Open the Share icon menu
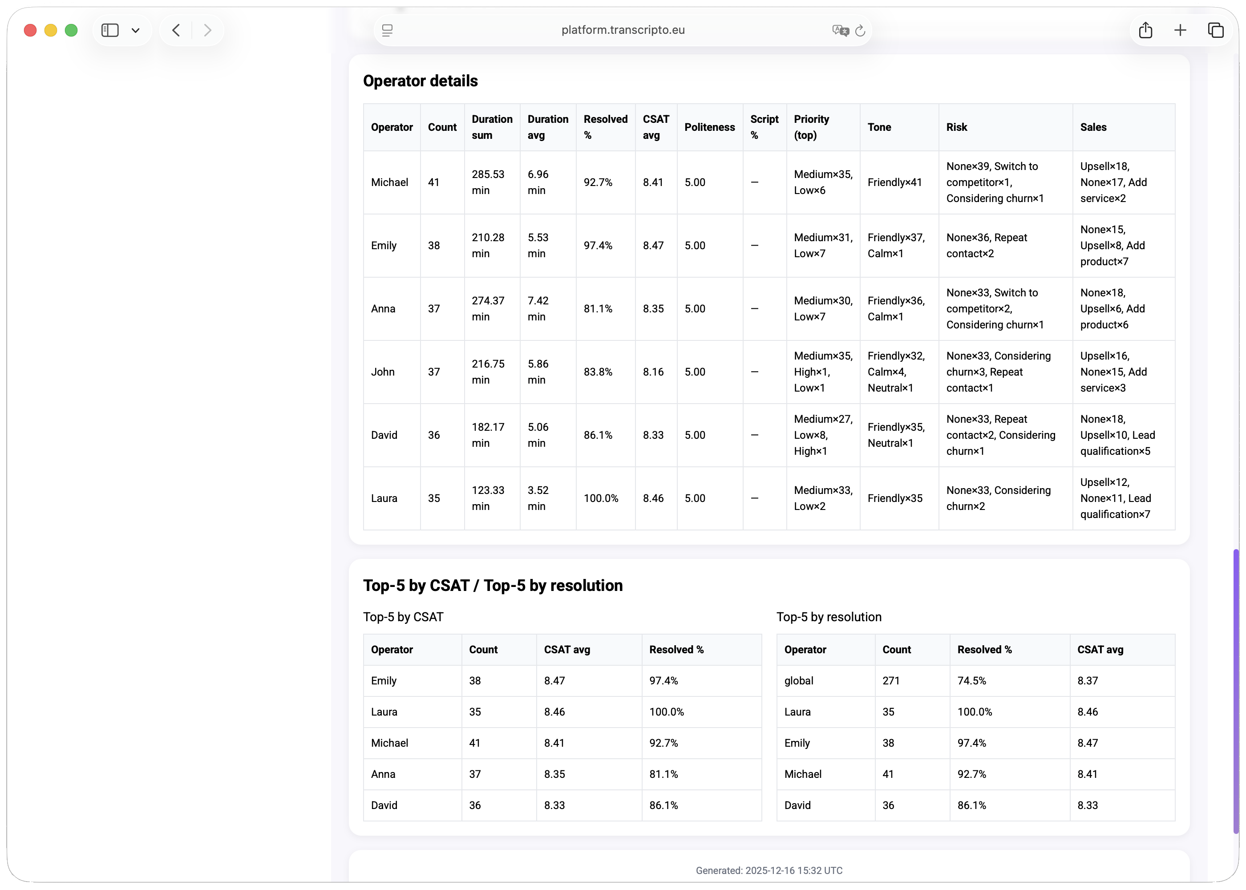1246x890 pixels. tap(1145, 30)
